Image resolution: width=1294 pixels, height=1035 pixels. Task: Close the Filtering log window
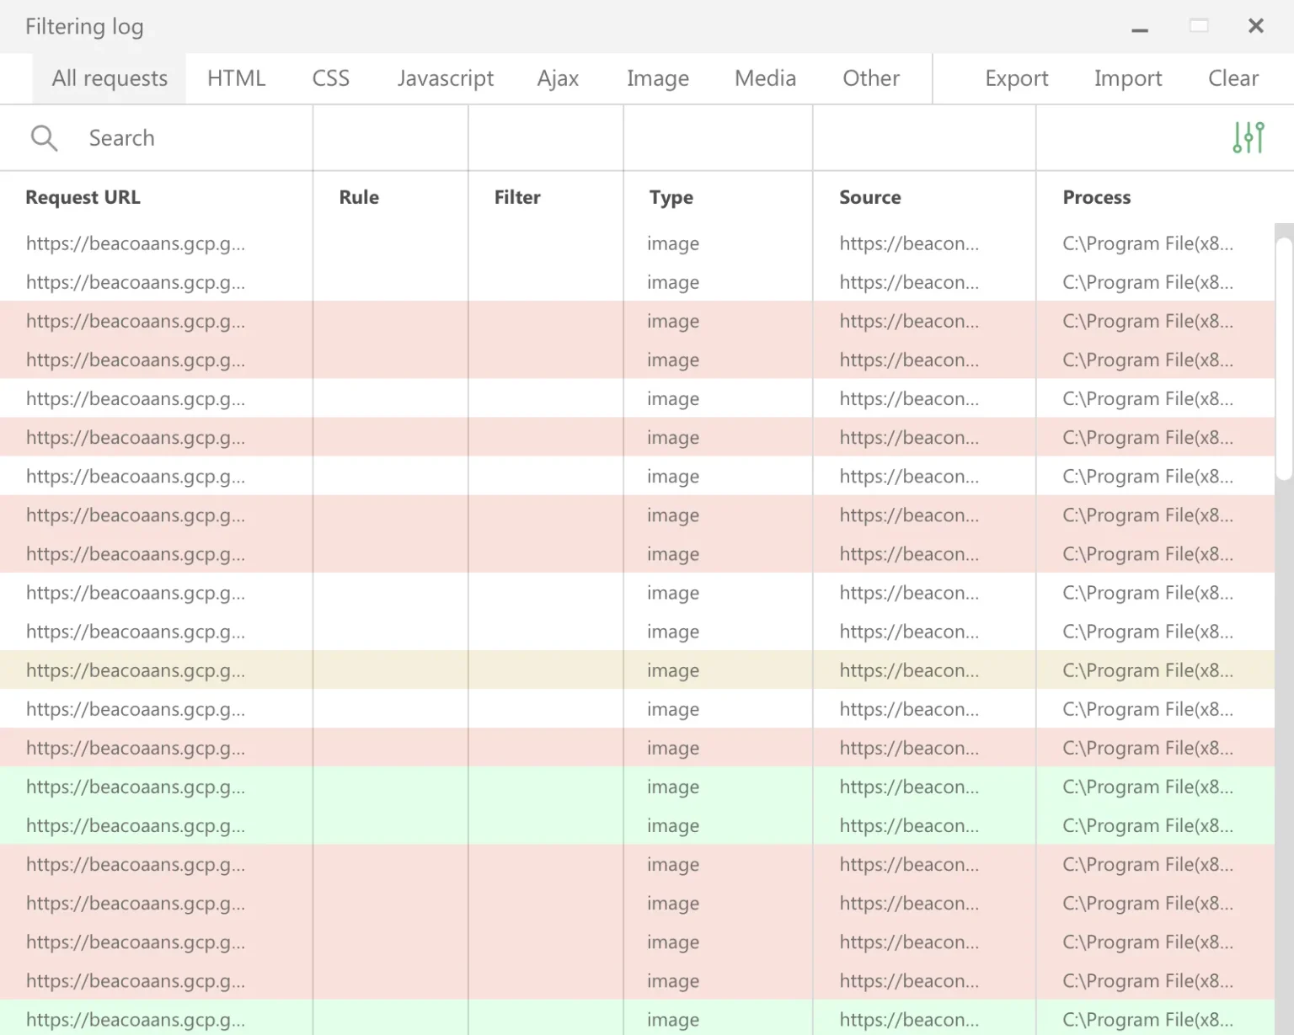(x=1256, y=26)
